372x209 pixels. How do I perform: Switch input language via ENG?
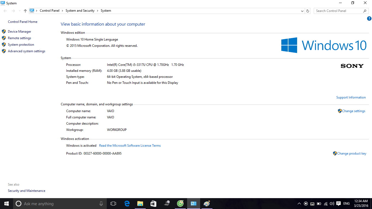point(346,204)
